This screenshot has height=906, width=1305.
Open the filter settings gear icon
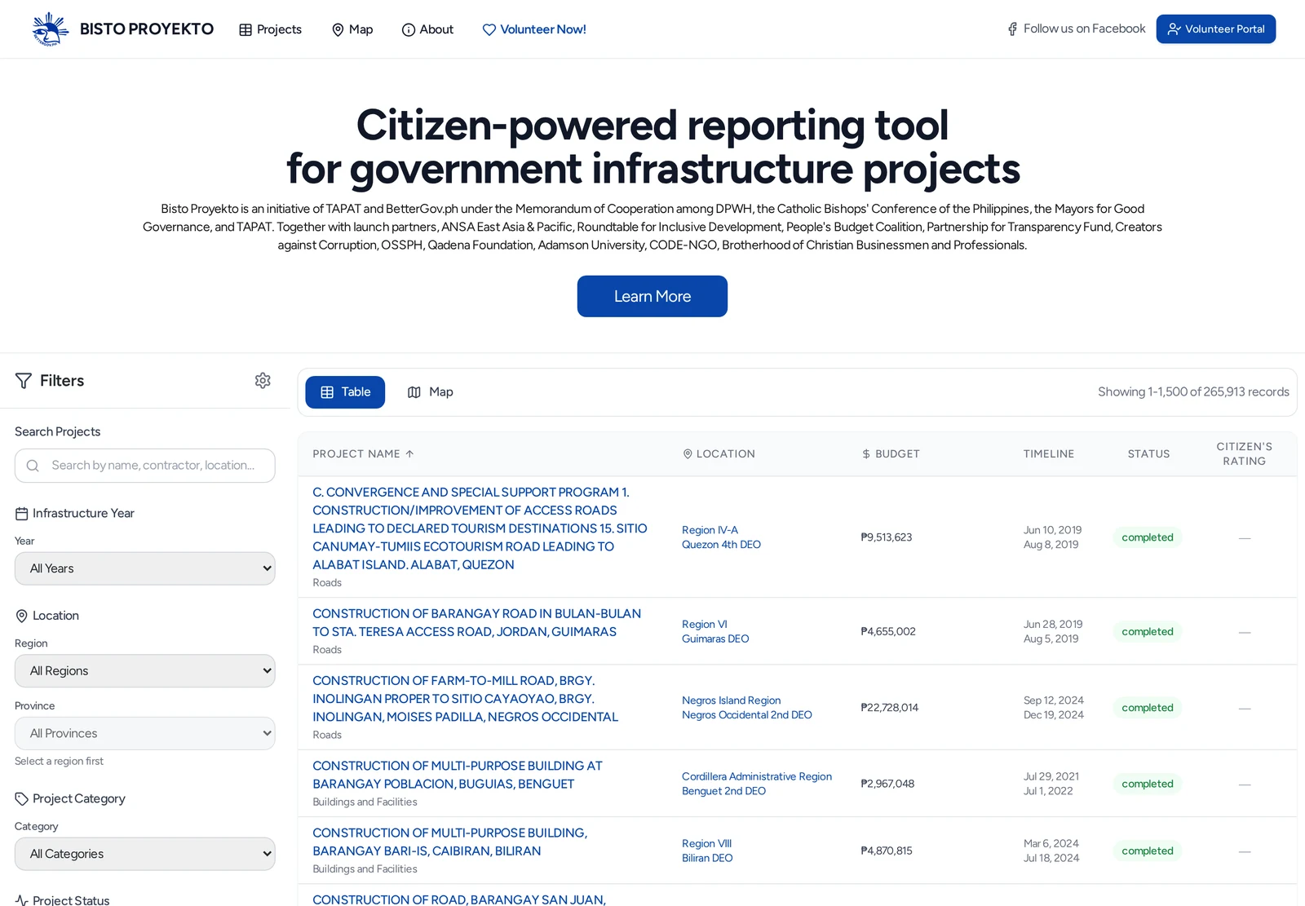[263, 381]
